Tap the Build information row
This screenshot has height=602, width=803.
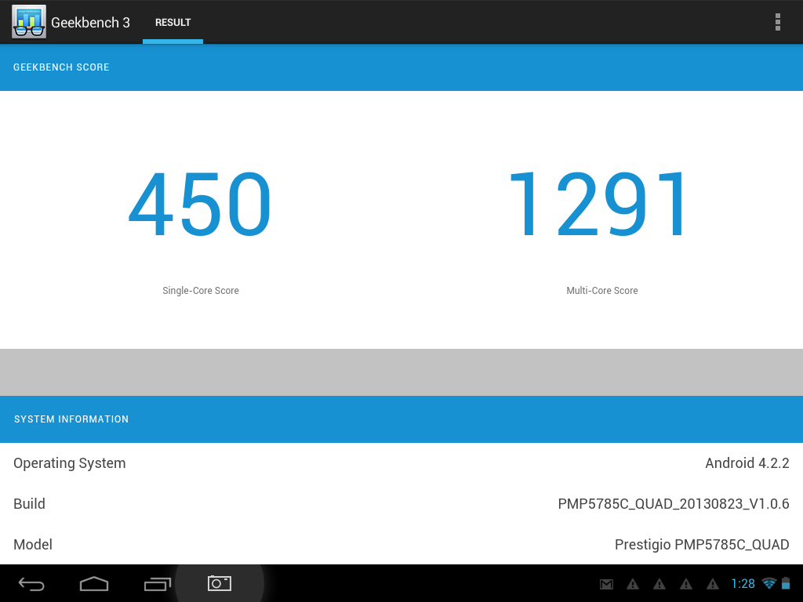click(401, 504)
